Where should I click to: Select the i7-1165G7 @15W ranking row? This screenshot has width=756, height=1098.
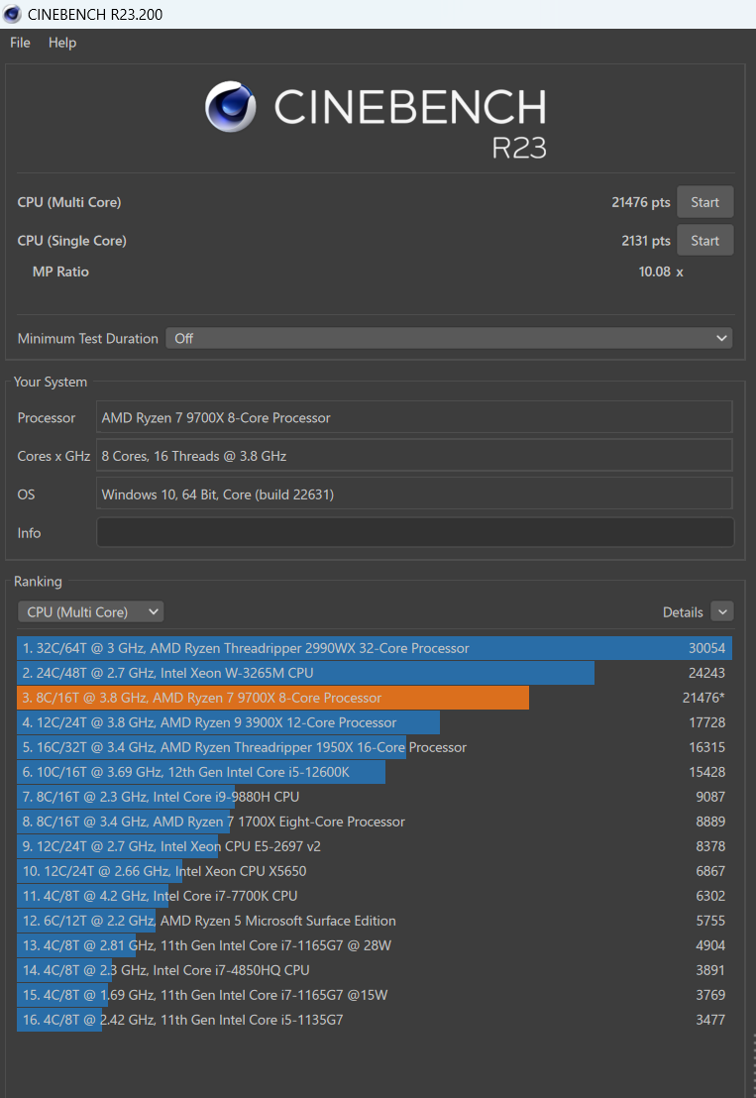[x=375, y=995]
